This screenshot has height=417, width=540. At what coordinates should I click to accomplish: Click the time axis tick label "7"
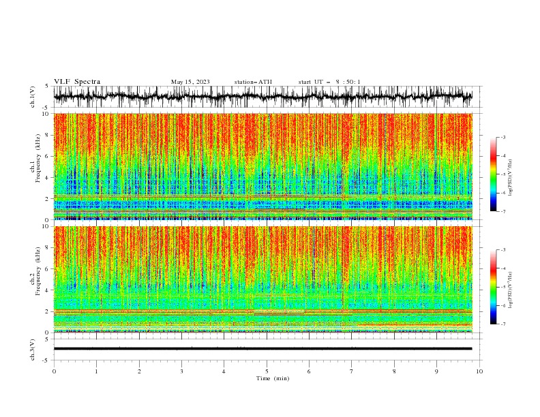(352, 371)
